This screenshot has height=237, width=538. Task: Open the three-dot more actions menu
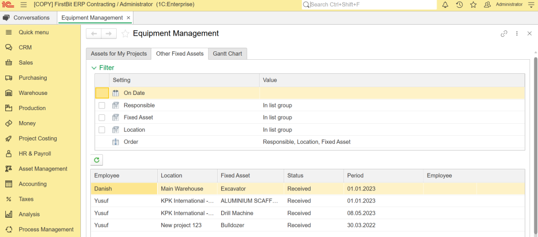(x=517, y=34)
